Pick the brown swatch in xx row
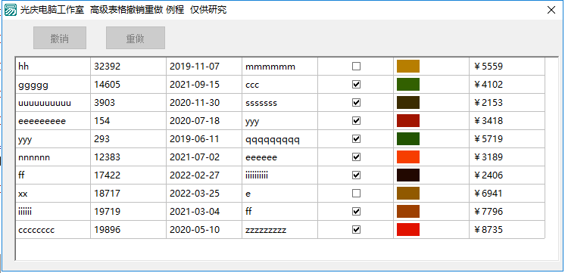The image size is (565, 273). (x=408, y=194)
